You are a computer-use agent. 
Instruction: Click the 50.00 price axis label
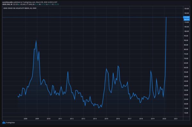tap(186, 77)
